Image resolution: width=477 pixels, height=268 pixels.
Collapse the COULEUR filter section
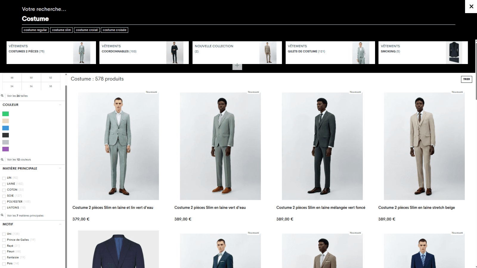pyautogui.click(x=60, y=105)
